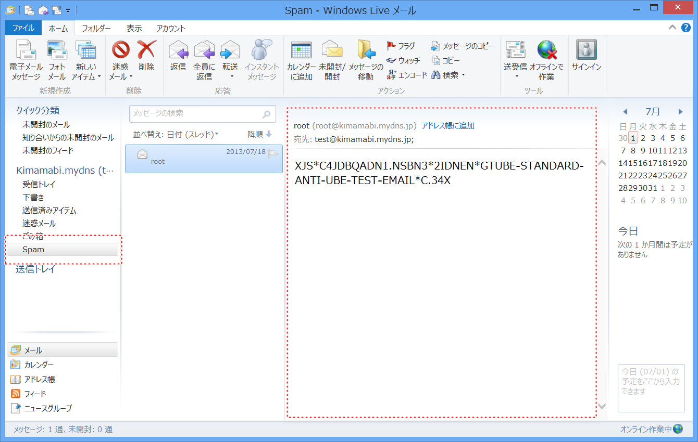Open the help question mark icon
This screenshot has width=698, height=442.
click(x=686, y=28)
